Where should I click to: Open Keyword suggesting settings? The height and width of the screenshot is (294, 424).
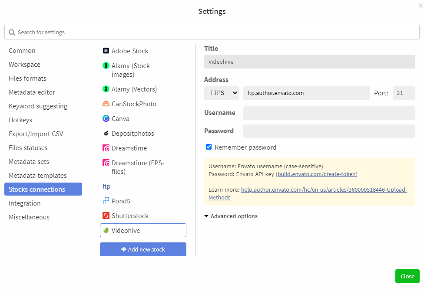pos(38,106)
